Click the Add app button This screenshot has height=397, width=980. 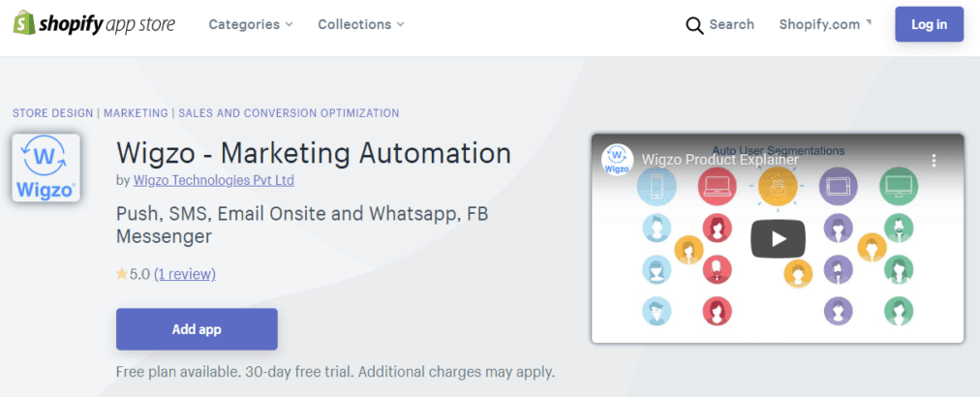coord(197,329)
